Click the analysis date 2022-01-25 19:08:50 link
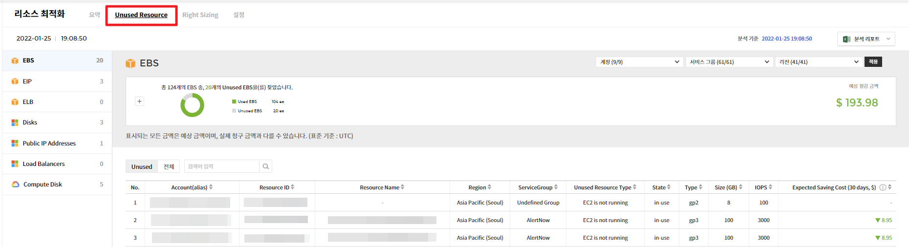Screen dimensions: 909x247 point(787,39)
